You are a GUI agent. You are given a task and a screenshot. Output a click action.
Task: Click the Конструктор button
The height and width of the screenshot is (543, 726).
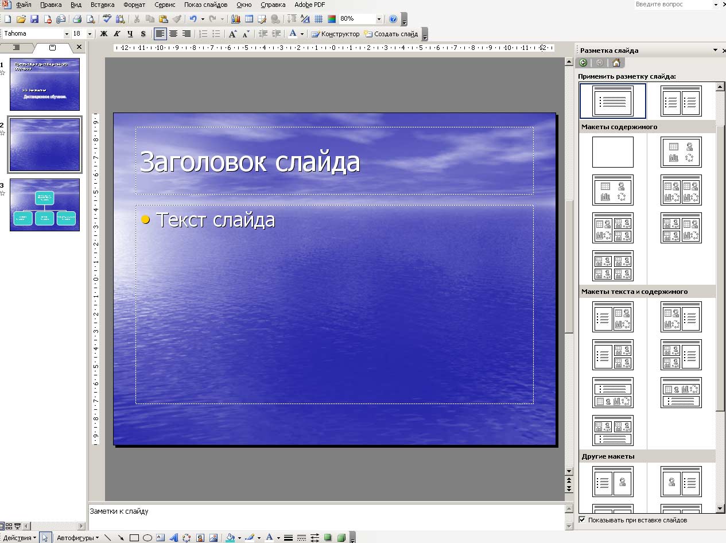[336, 34]
